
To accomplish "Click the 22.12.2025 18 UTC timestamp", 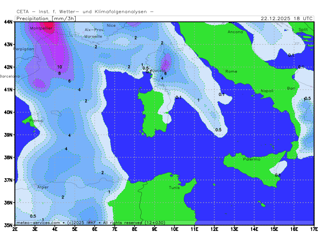I will (287, 19).
